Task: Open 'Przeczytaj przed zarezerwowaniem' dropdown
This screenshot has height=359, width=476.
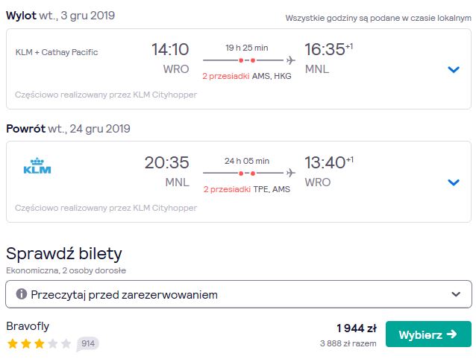Action: pyautogui.click(x=239, y=294)
